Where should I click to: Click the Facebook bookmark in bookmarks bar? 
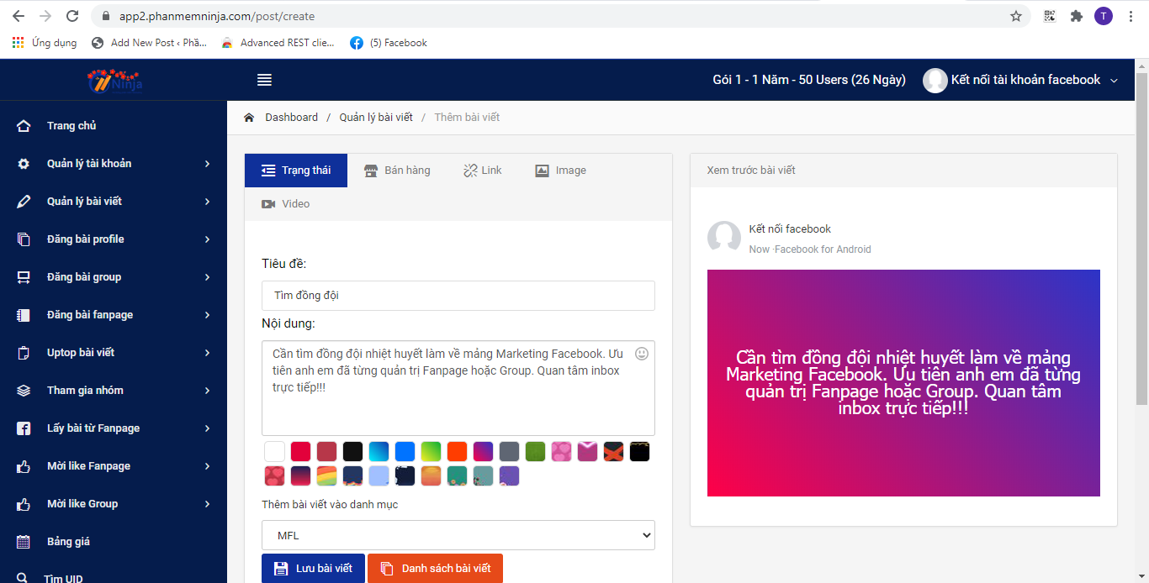(x=389, y=43)
